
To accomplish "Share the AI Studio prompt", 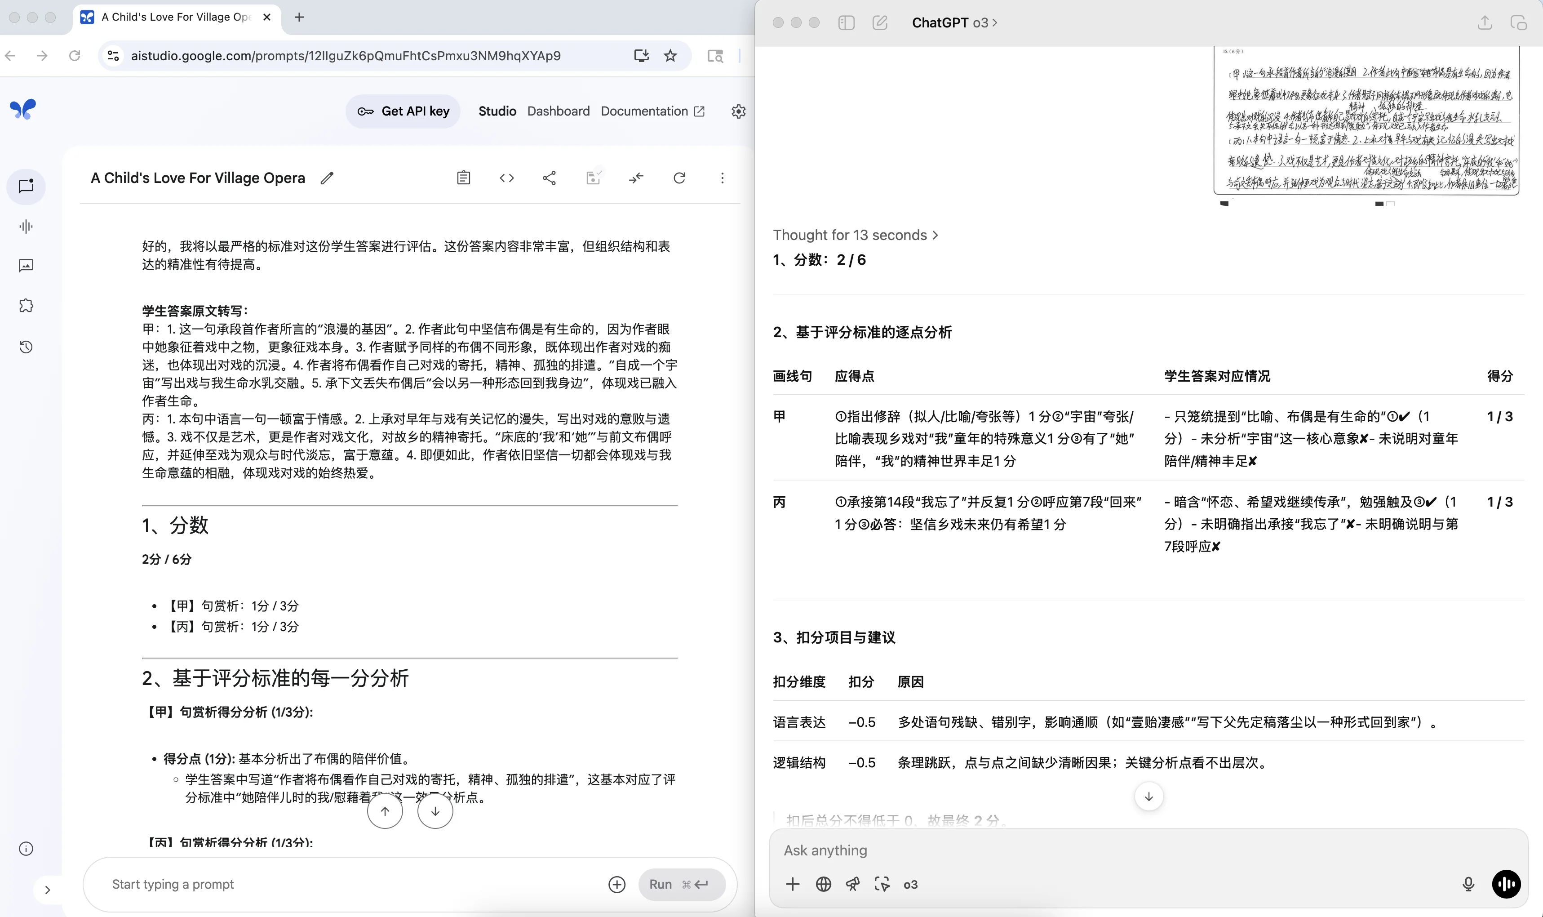I will [549, 178].
